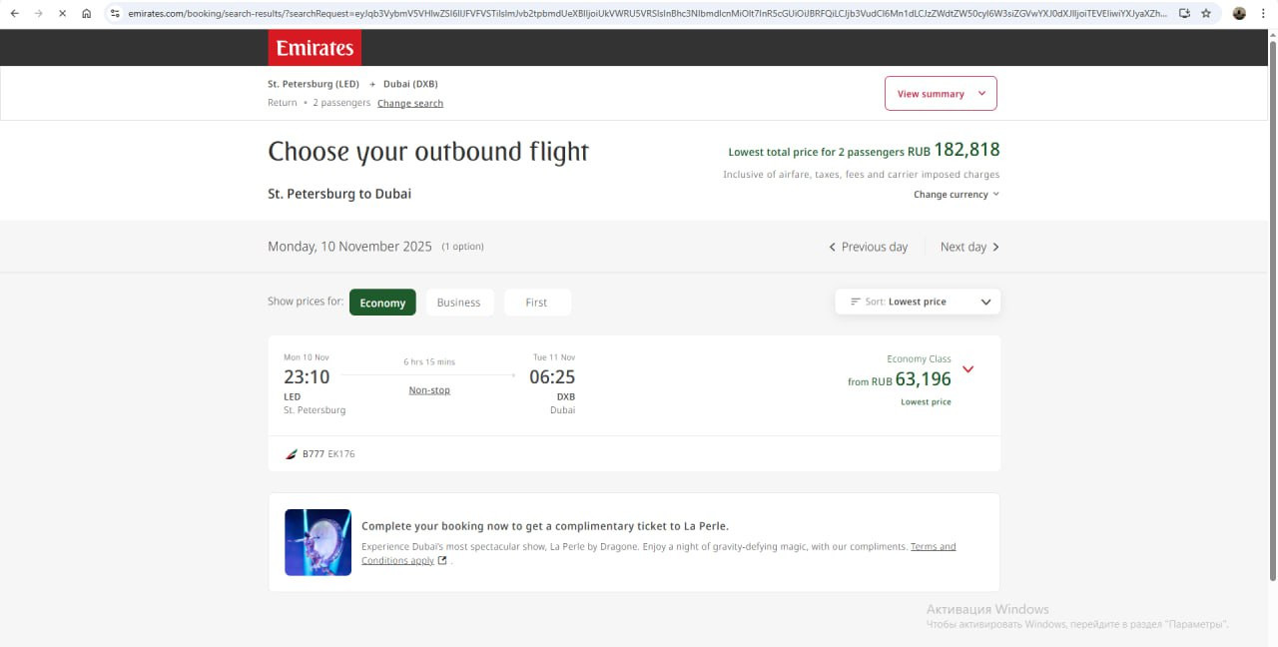Click the La Perle show thumbnail

point(318,542)
